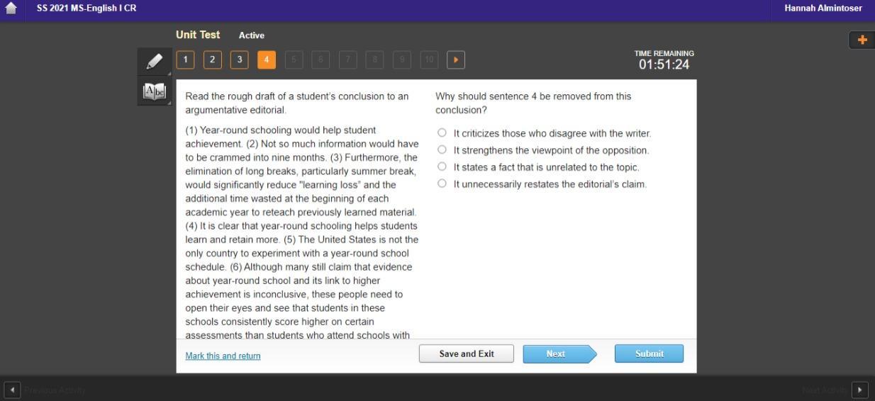The height and width of the screenshot is (401, 875).
Task: Select current question 4 tab
Action: pos(267,60)
